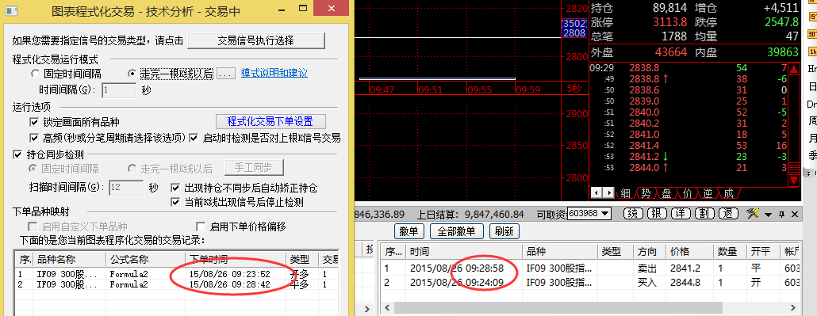Toggle 持仓同步检测 checkbox

click(x=17, y=154)
